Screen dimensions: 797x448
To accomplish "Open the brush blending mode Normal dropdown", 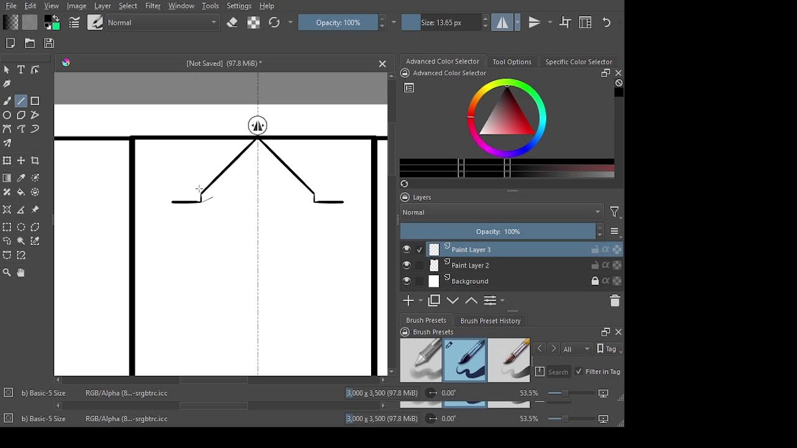I will pos(162,23).
